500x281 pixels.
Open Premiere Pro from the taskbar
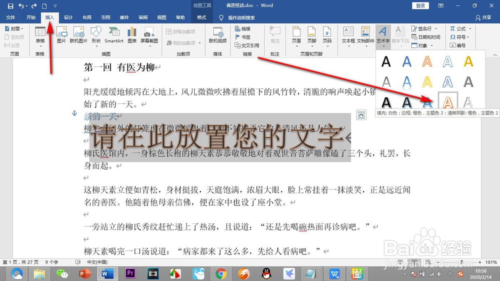[x=130, y=273]
